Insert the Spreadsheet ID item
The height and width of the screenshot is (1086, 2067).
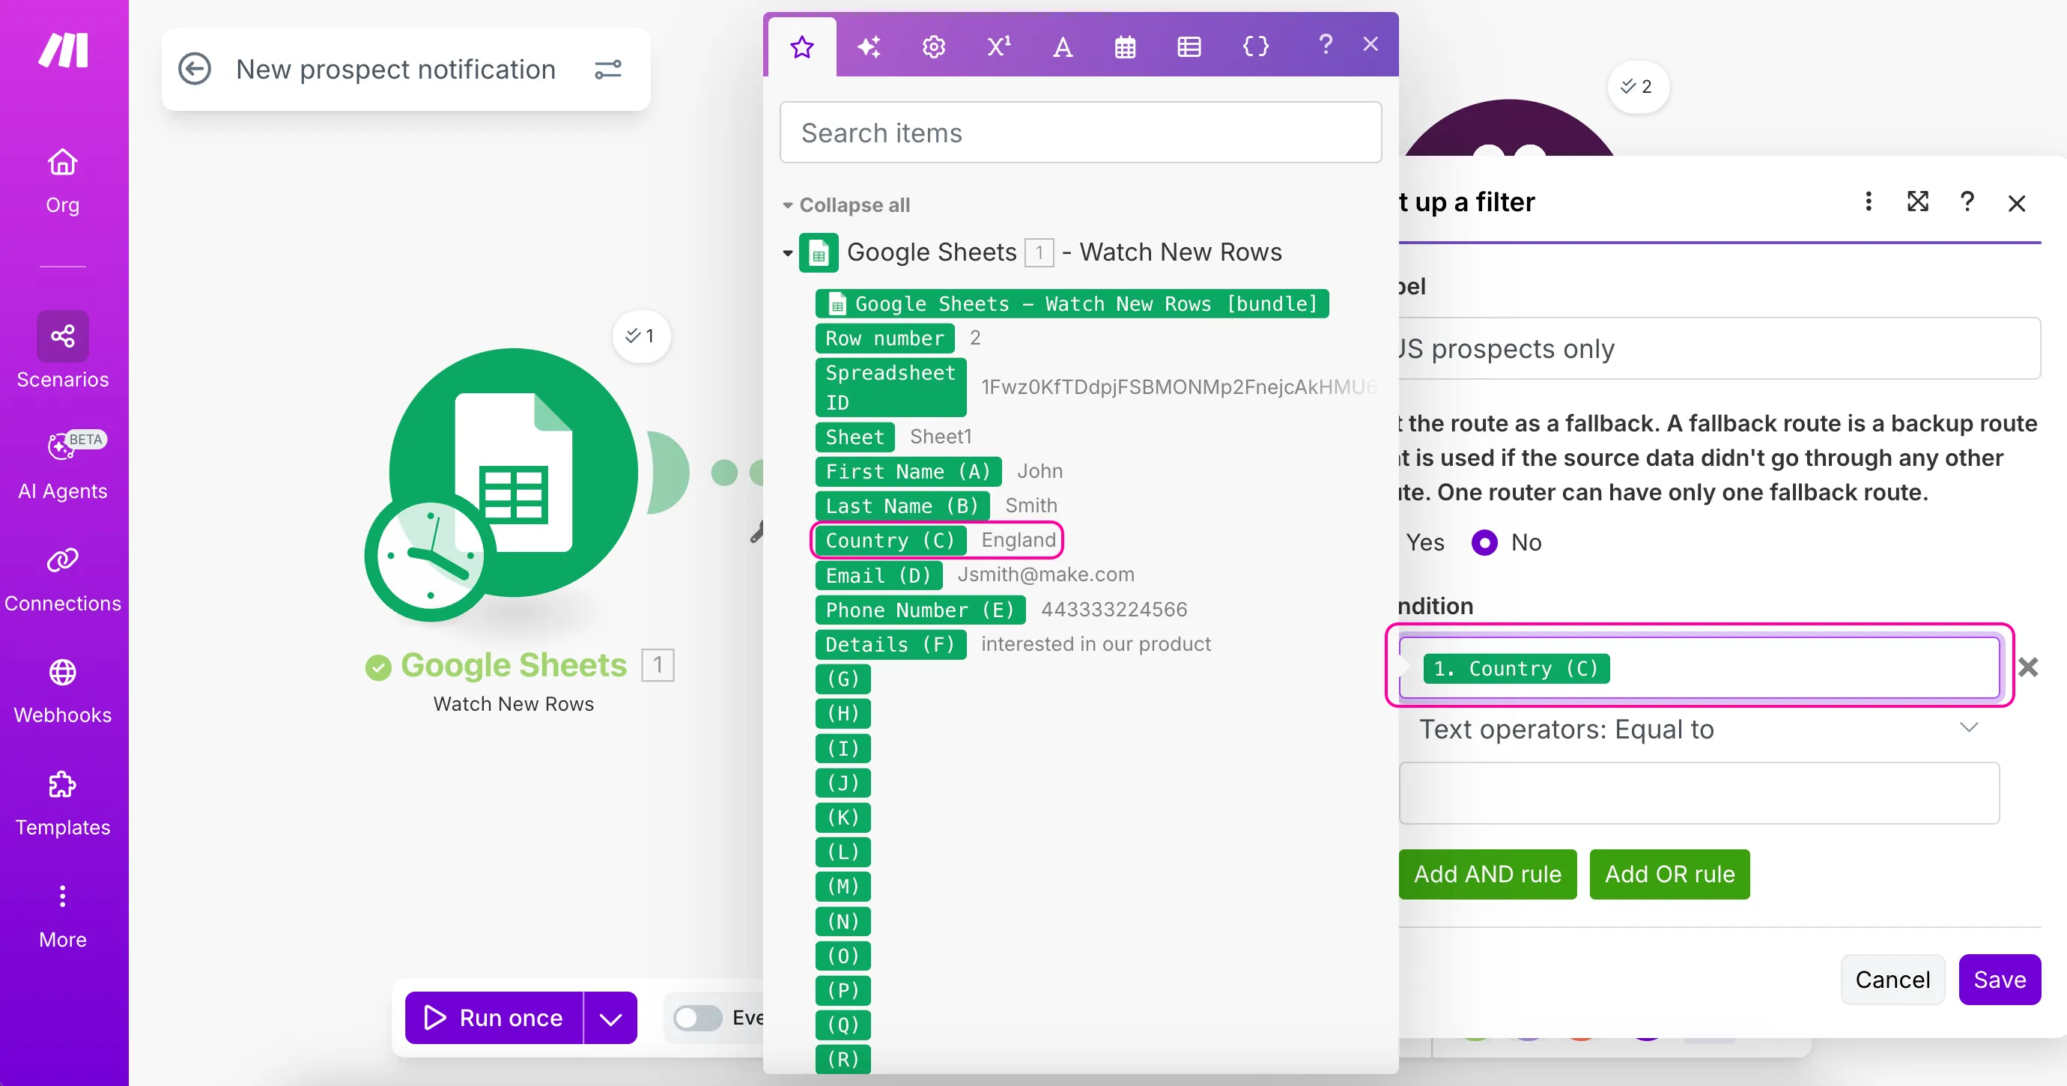point(890,388)
